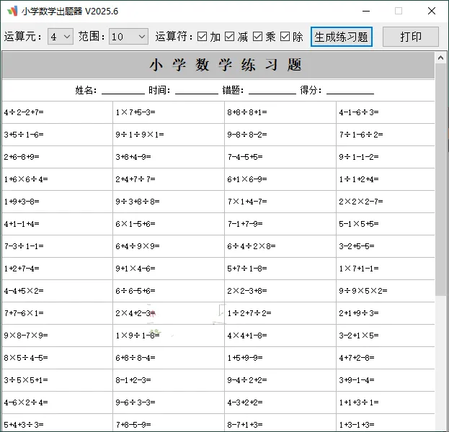Expand the 范围 dropdown showing 10
449x432 pixels.
point(128,37)
